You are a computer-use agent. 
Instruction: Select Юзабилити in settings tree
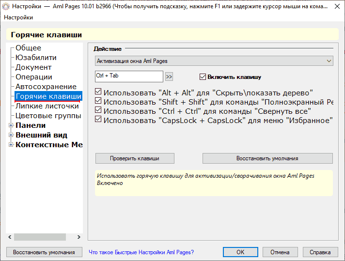point(36,58)
